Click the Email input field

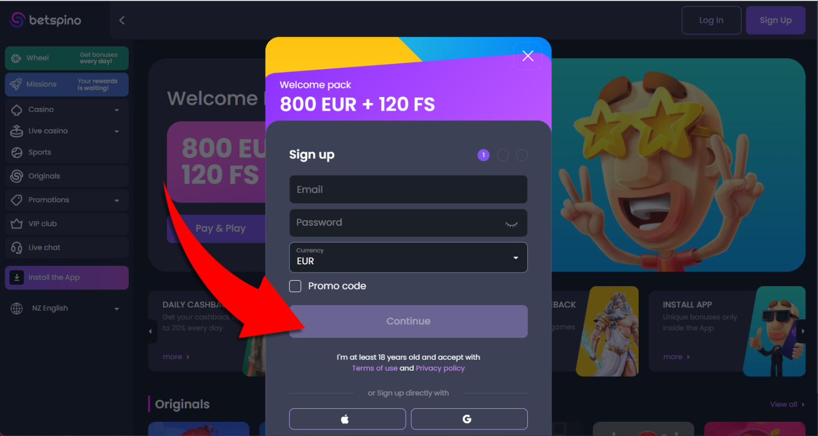tap(408, 189)
